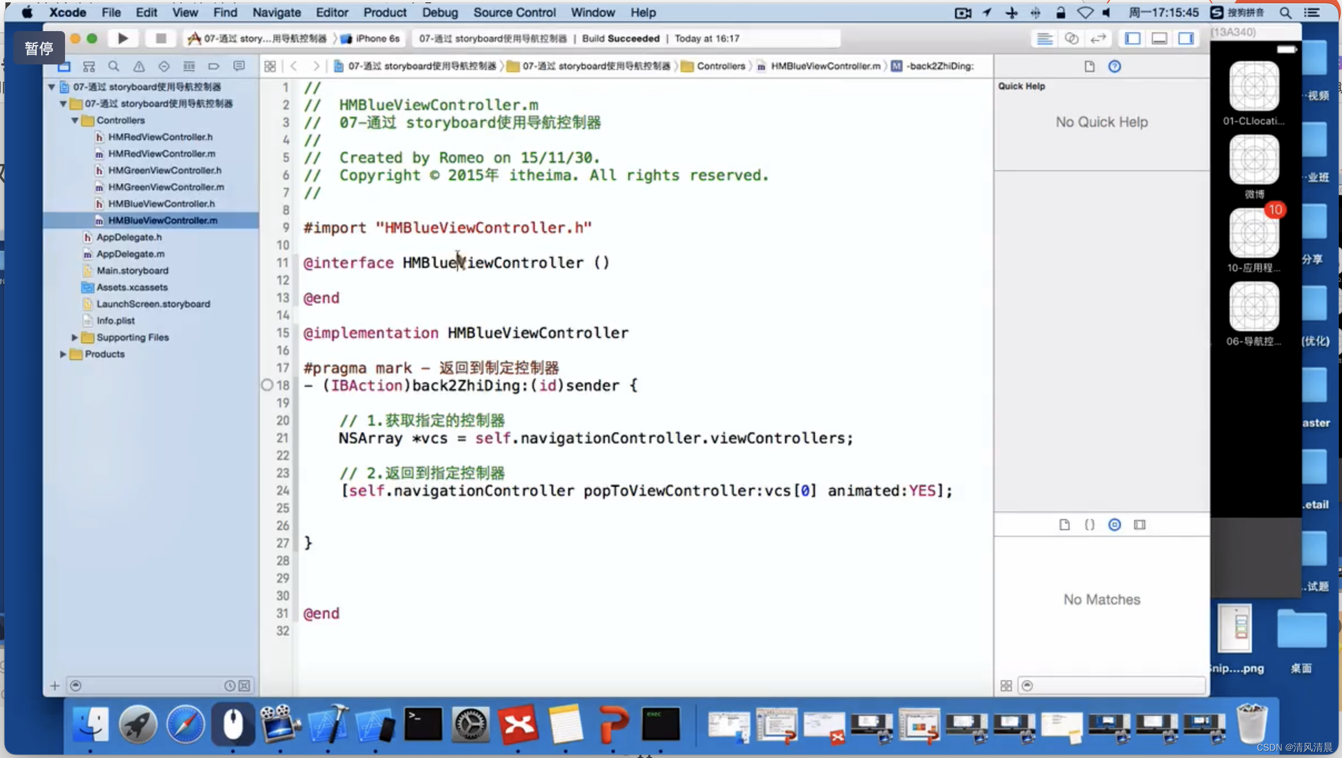
Task: Click the Run button to build project
Action: 123,38
